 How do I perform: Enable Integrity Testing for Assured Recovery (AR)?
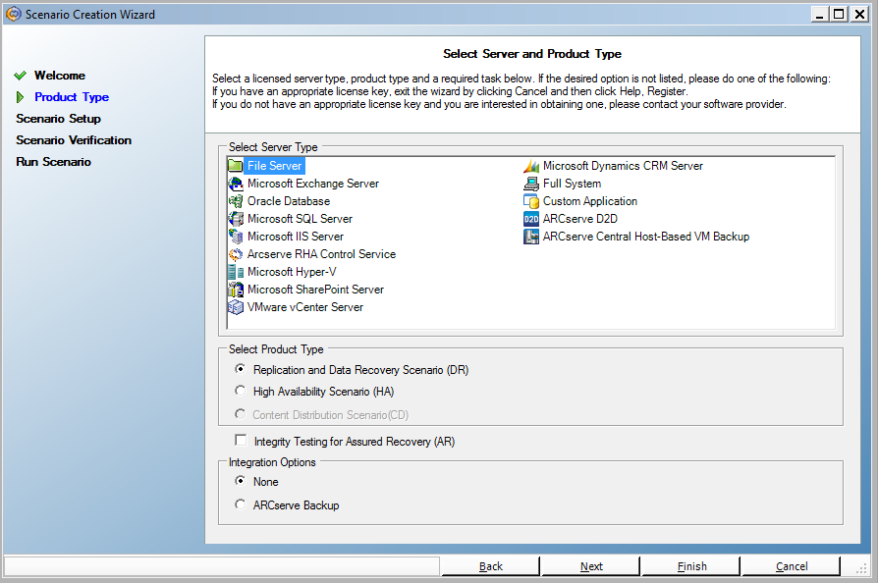(x=241, y=441)
